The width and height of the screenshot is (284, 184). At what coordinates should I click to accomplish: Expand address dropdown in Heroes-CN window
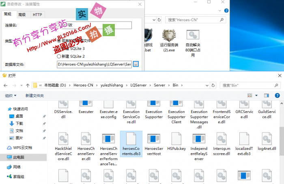pos(154,20)
